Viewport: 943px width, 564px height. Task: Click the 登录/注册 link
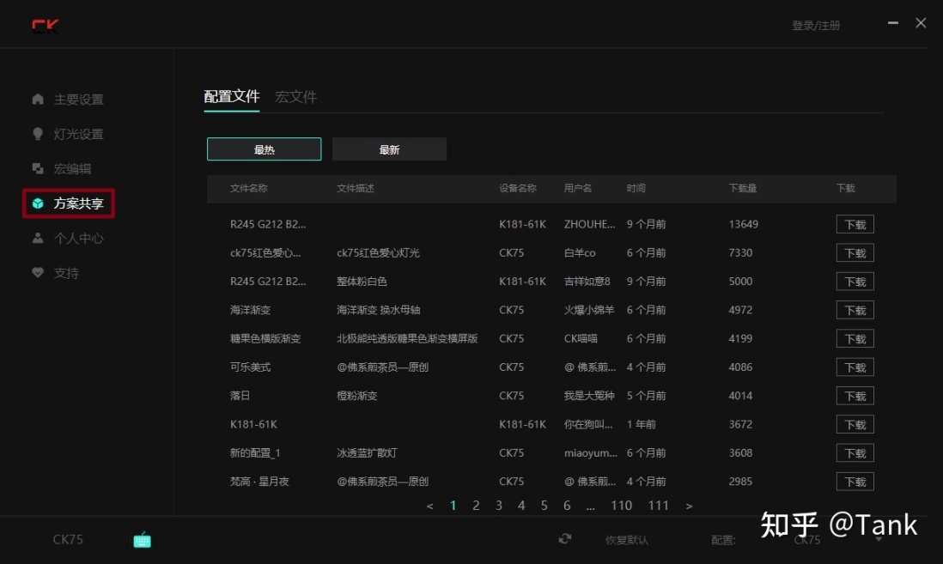click(816, 25)
